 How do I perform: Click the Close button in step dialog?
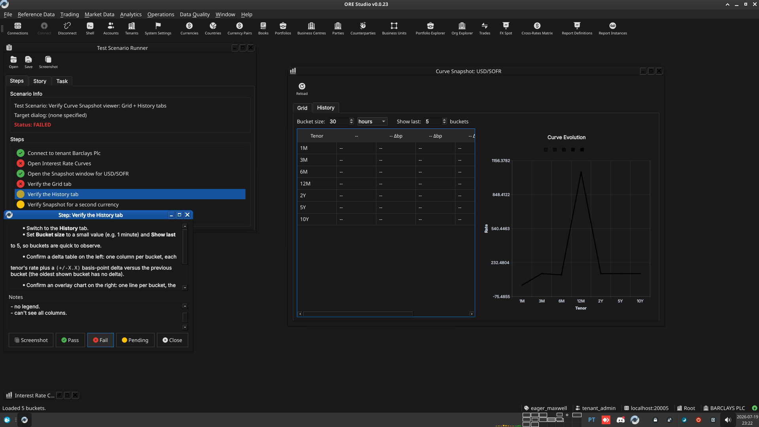(x=172, y=340)
